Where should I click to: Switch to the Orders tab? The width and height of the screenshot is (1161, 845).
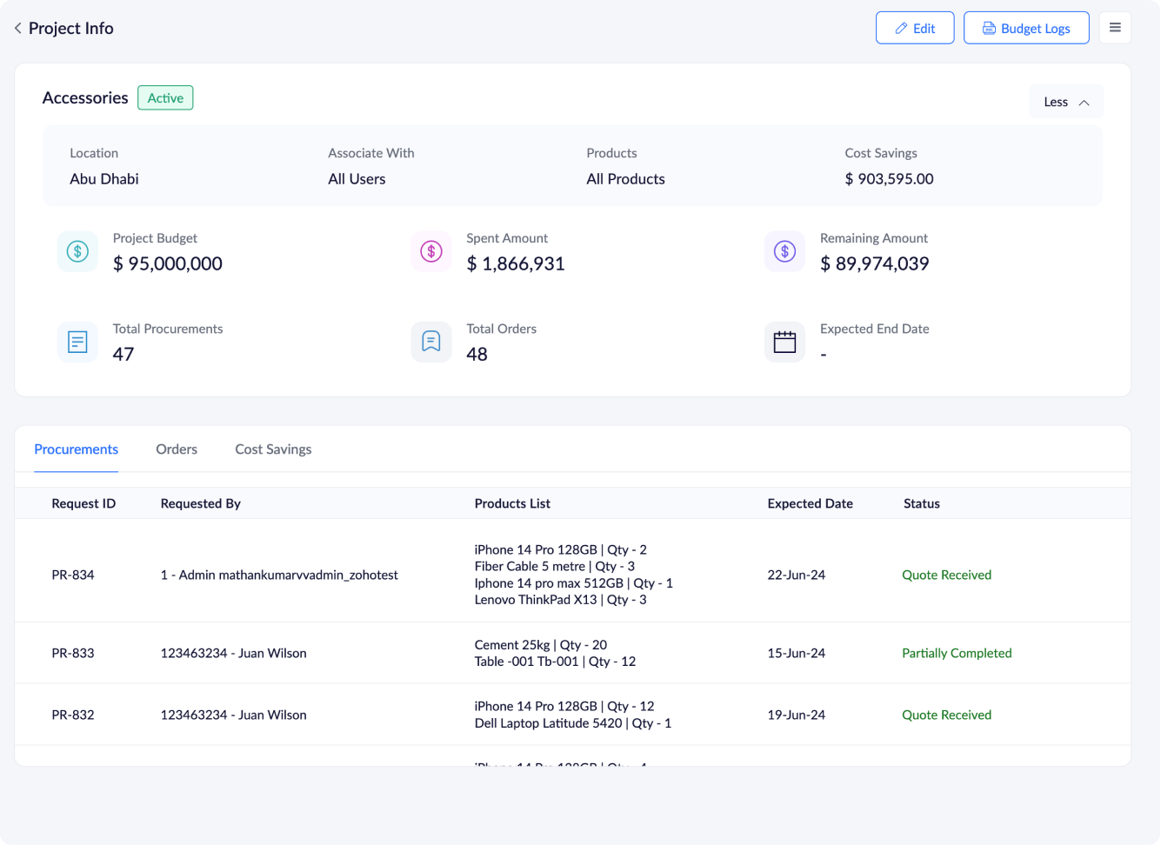tap(177, 449)
